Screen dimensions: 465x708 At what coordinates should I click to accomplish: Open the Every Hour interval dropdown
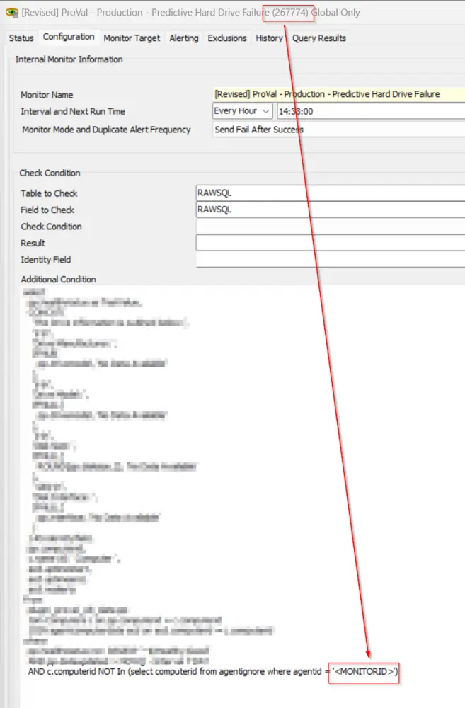(243, 111)
